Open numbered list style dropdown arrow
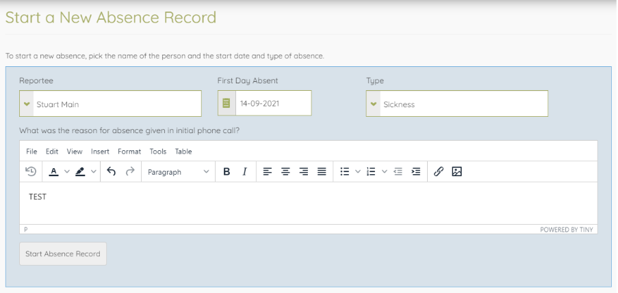 click(x=384, y=171)
